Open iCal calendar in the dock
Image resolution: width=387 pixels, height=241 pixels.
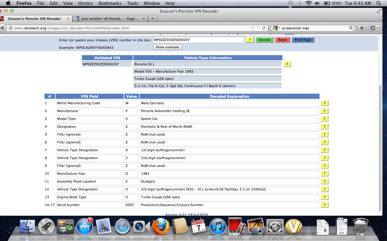(199, 227)
